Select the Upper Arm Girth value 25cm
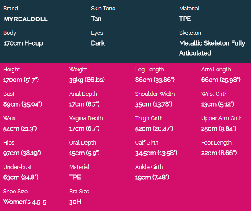251x211 pixels. (219, 129)
